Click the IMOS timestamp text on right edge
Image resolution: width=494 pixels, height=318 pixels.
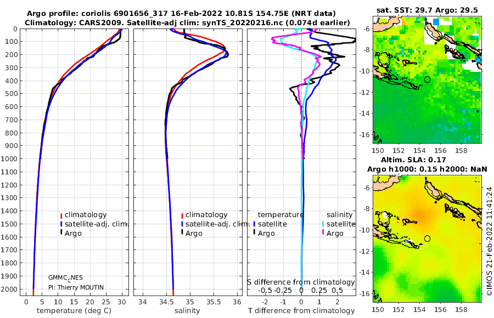[x=489, y=241]
